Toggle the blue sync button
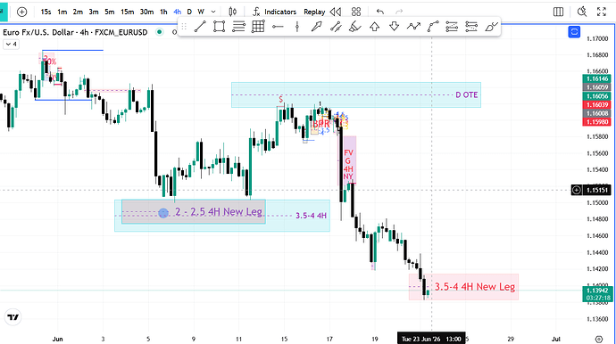616x344 pixels. click(x=574, y=32)
